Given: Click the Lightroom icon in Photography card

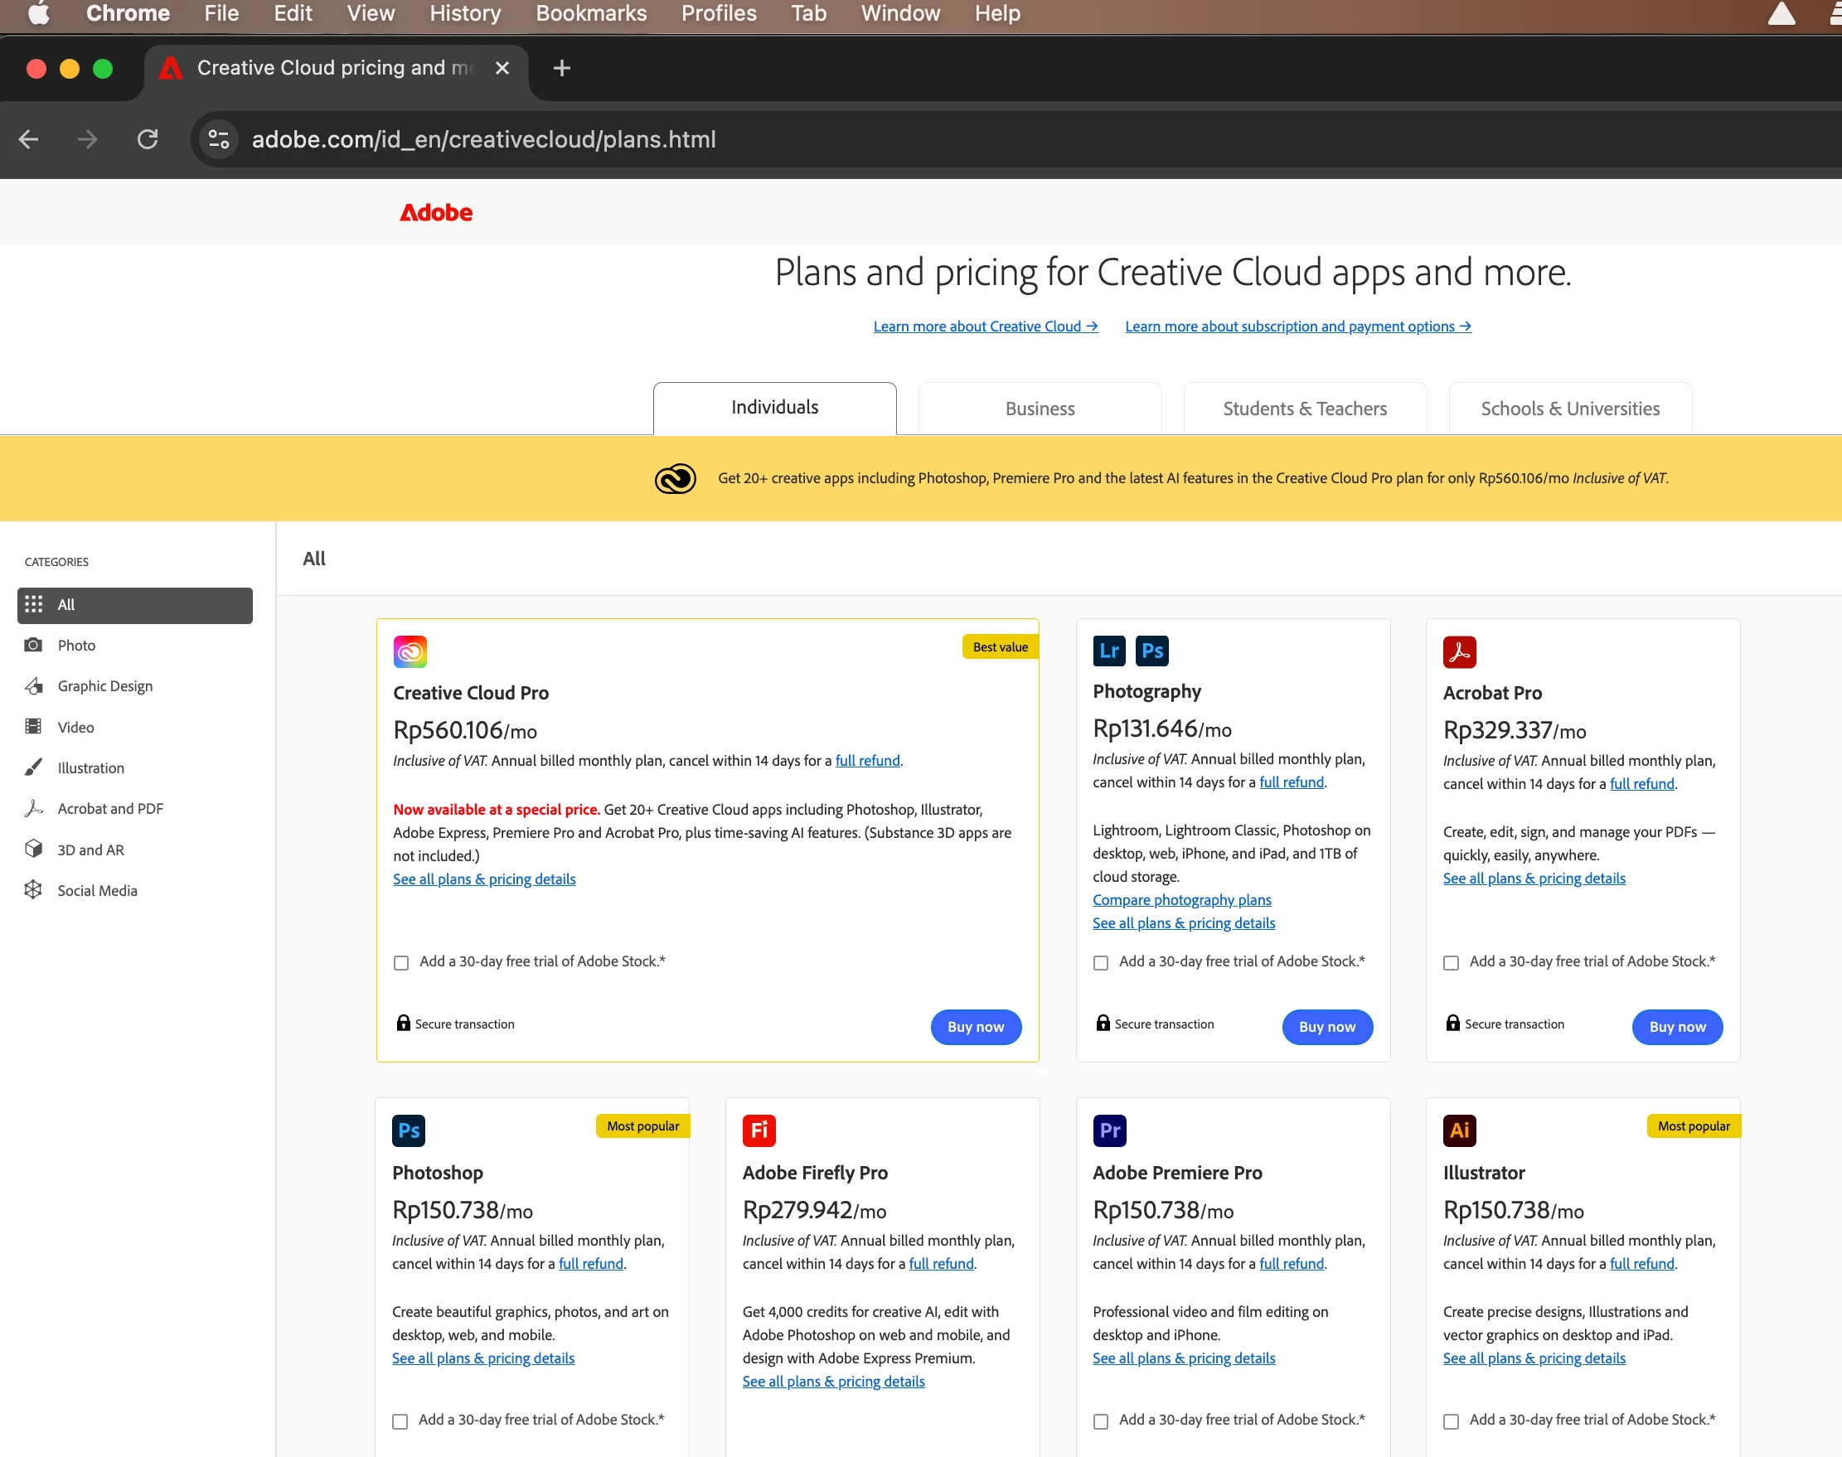Looking at the screenshot, I should 1108,651.
